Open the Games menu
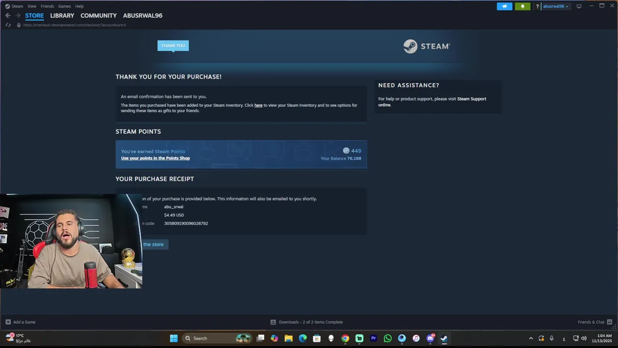Image resolution: width=618 pixels, height=348 pixels. [x=64, y=6]
